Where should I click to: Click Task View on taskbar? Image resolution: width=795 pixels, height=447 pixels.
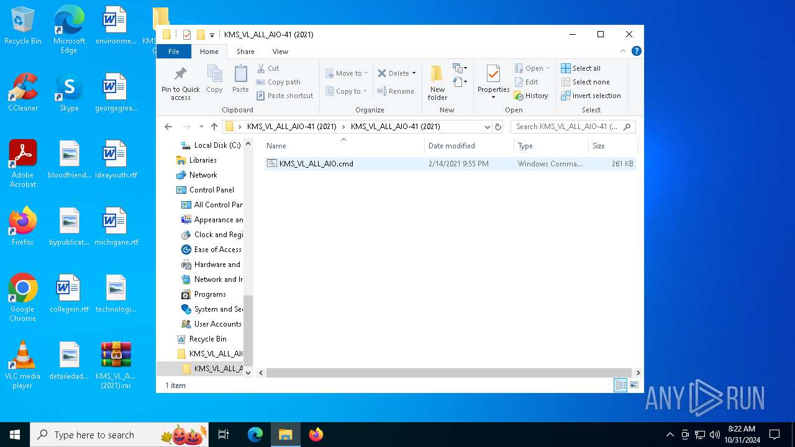click(224, 435)
